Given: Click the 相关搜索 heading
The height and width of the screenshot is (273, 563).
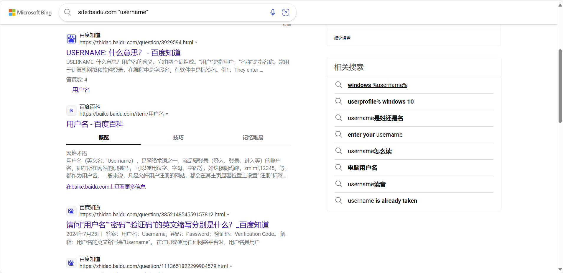Looking at the screenshot, I should [349, 67].
